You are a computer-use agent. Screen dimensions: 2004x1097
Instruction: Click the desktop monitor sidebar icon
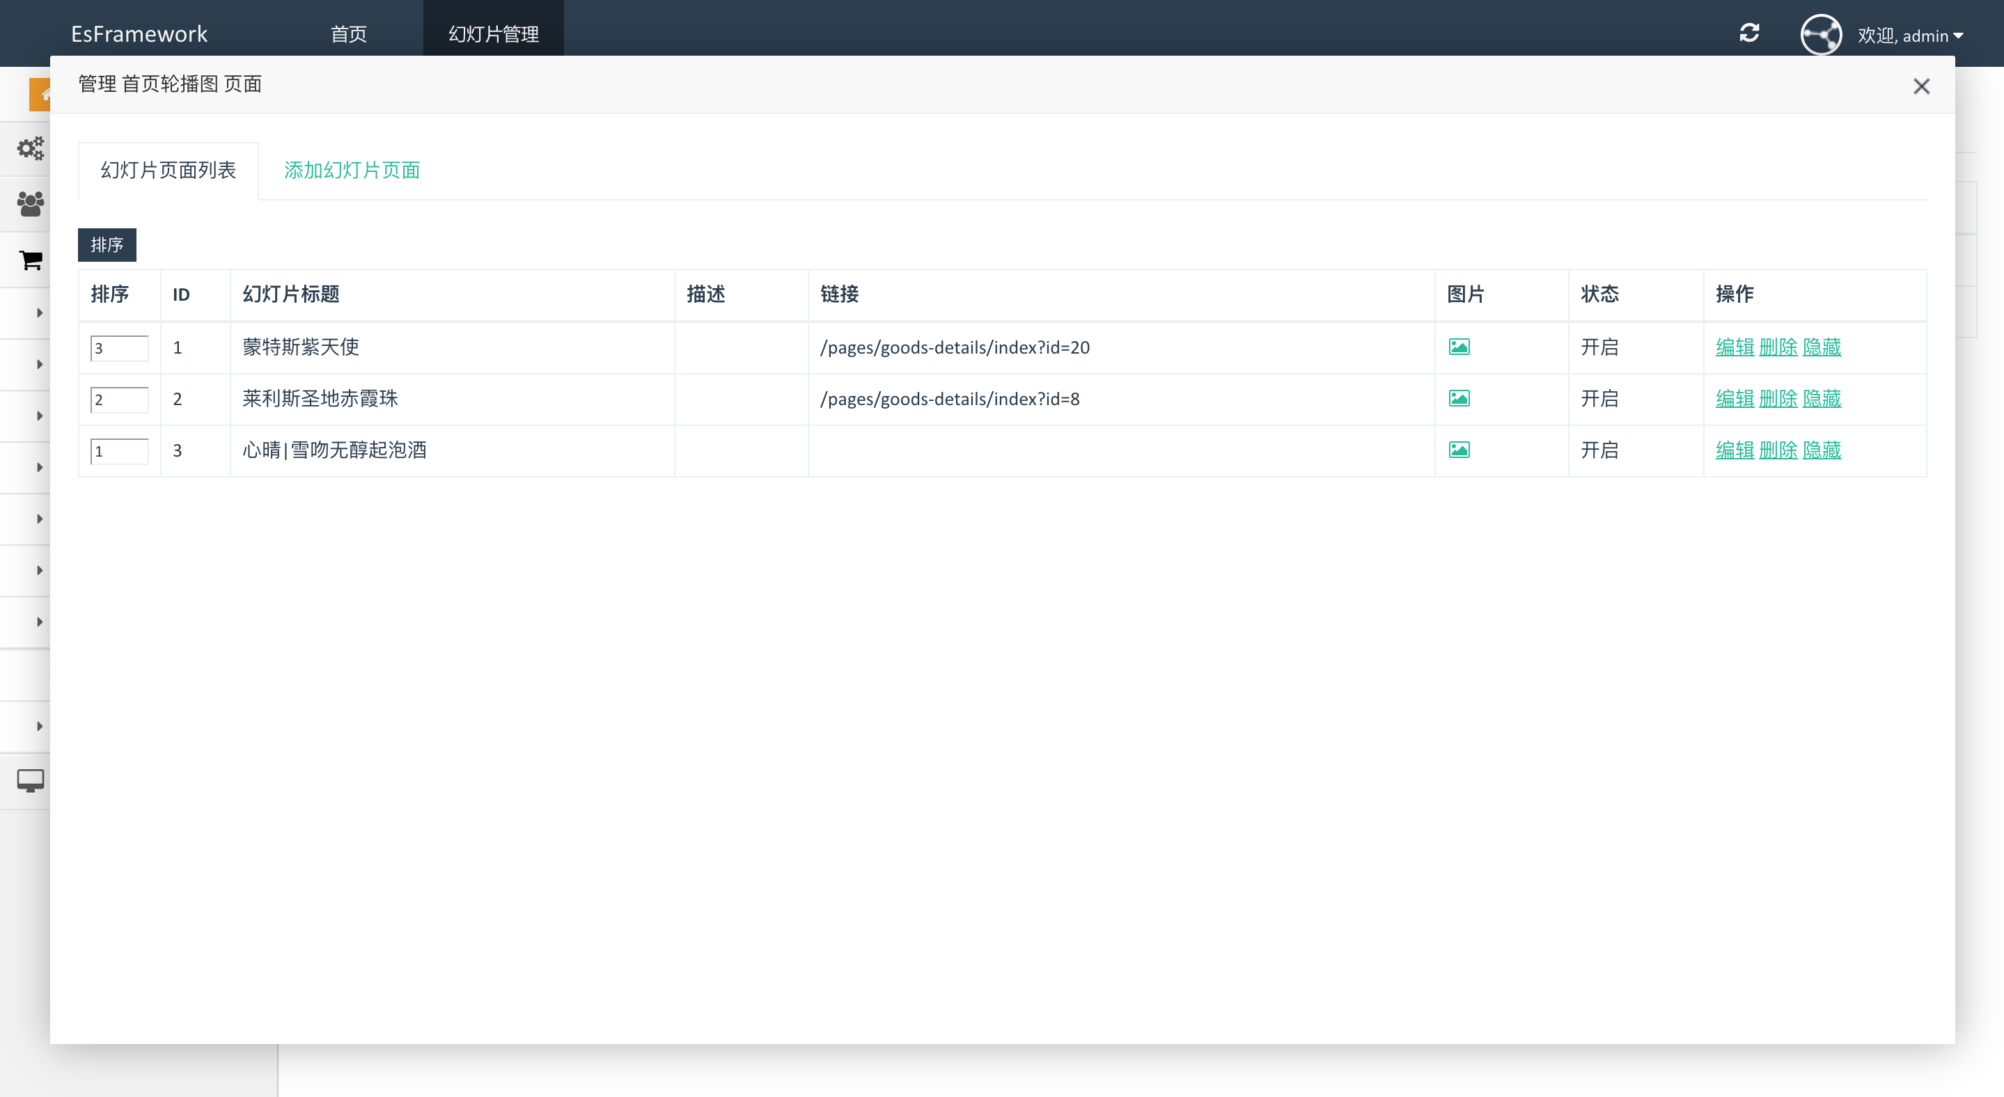tap(31, 780)
